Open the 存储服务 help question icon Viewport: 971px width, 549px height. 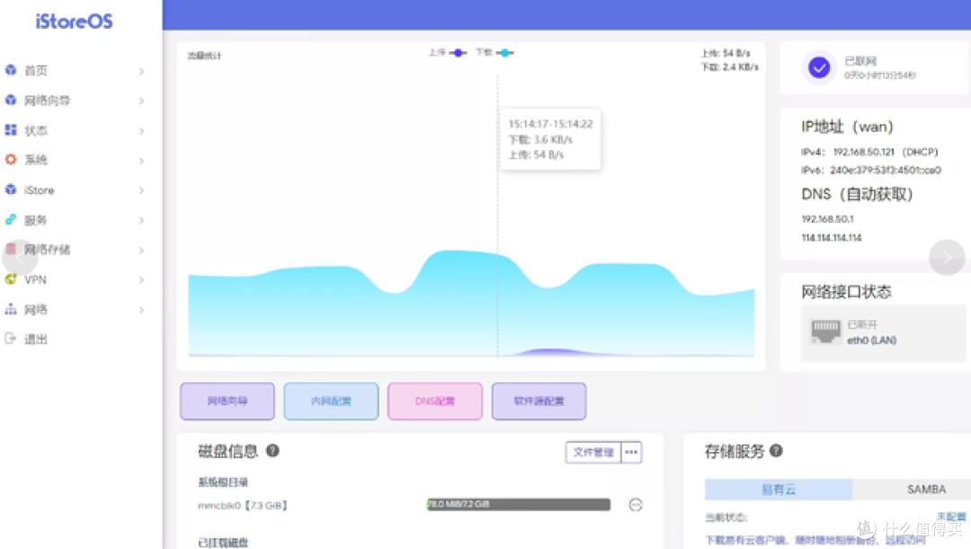776,450
